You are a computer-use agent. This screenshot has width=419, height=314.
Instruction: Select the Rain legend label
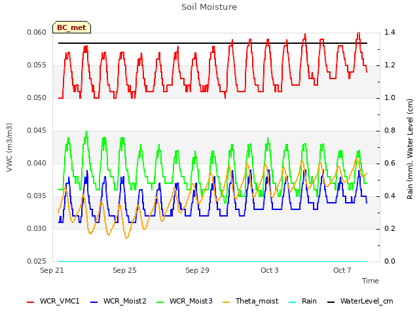click(309, 301)
